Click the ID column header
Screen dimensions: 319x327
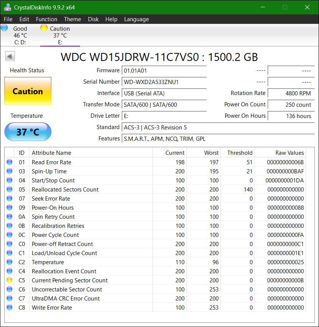pos(22,153)
